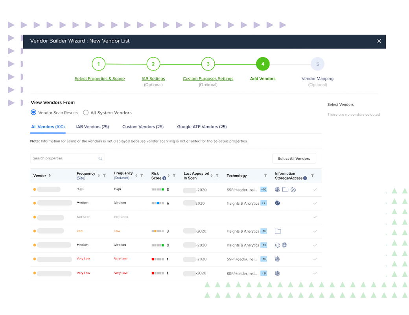Expand +10 technologies badge in High frequency row
The width and height of the screenshot is (409, 315).
click(x=264, y=190)
